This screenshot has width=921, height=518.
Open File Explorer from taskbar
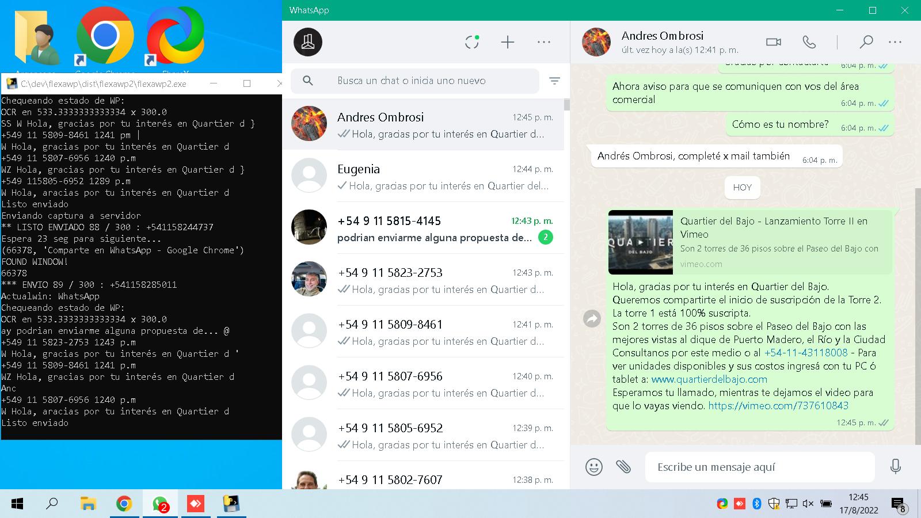88,504
